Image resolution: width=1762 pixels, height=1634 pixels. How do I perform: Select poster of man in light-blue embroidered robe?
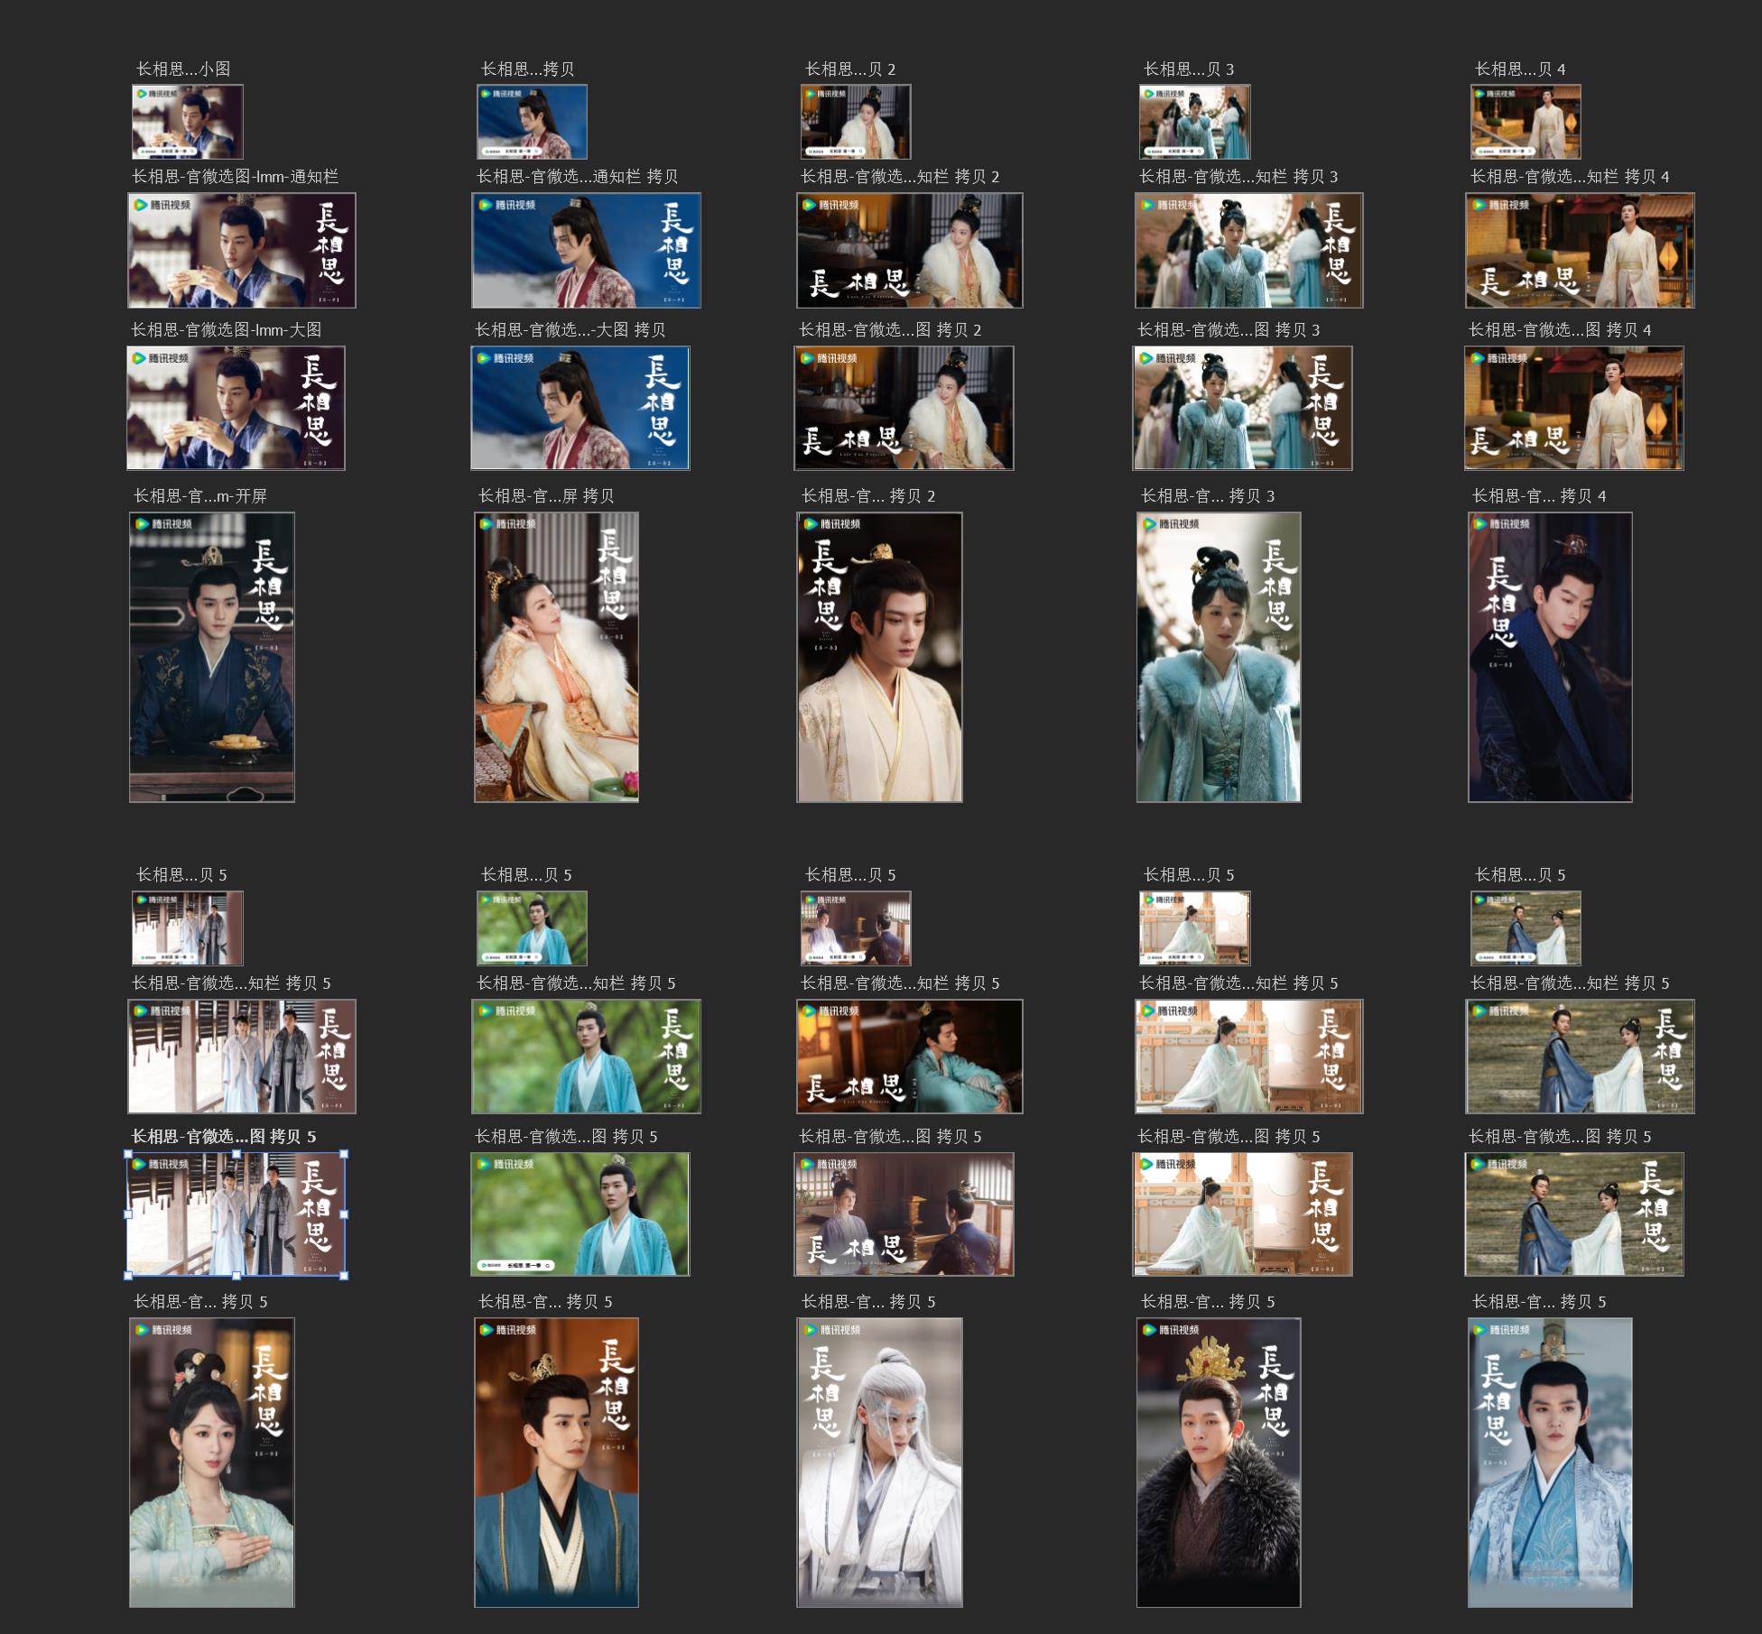[1550, 1463]
